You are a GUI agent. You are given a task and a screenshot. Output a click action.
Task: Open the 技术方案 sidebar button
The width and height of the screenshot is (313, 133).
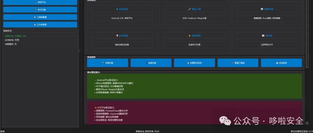(x=40, y=10)
